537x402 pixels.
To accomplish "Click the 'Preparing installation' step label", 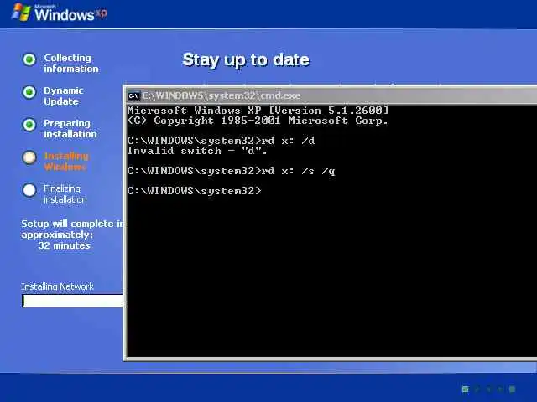I will (x=70, y=128).
